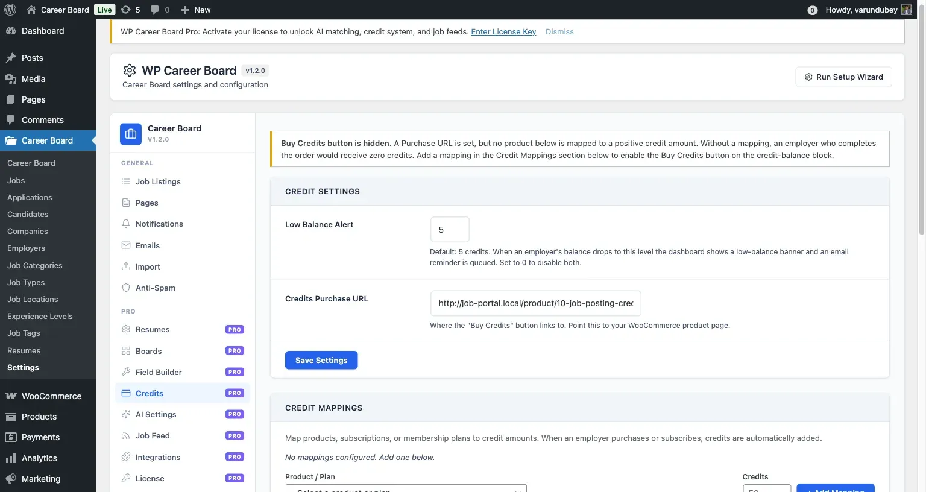Select the Credits settings tab
The width and height of the screenshot is (926, 492).
[183, 393]
